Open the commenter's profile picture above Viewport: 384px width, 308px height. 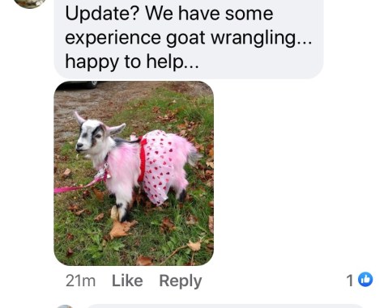click(x=30, y=4)
